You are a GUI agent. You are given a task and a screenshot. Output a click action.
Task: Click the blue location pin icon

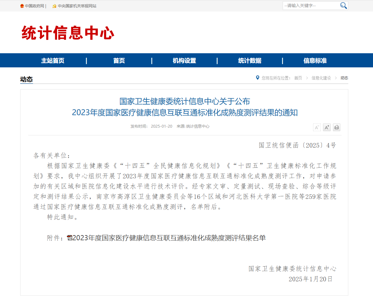tap(257, 78)
